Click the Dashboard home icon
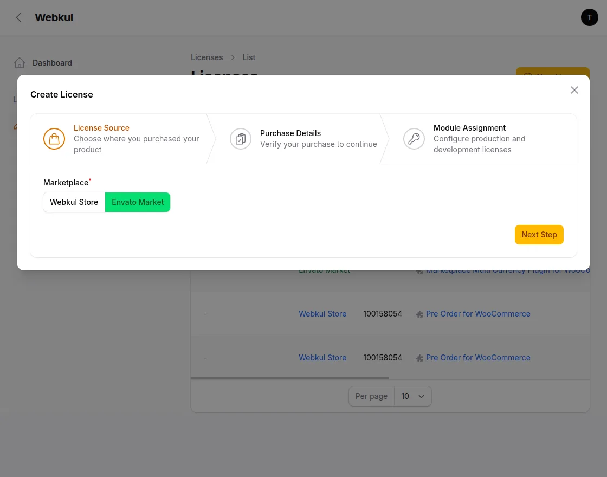 (20, 63)
